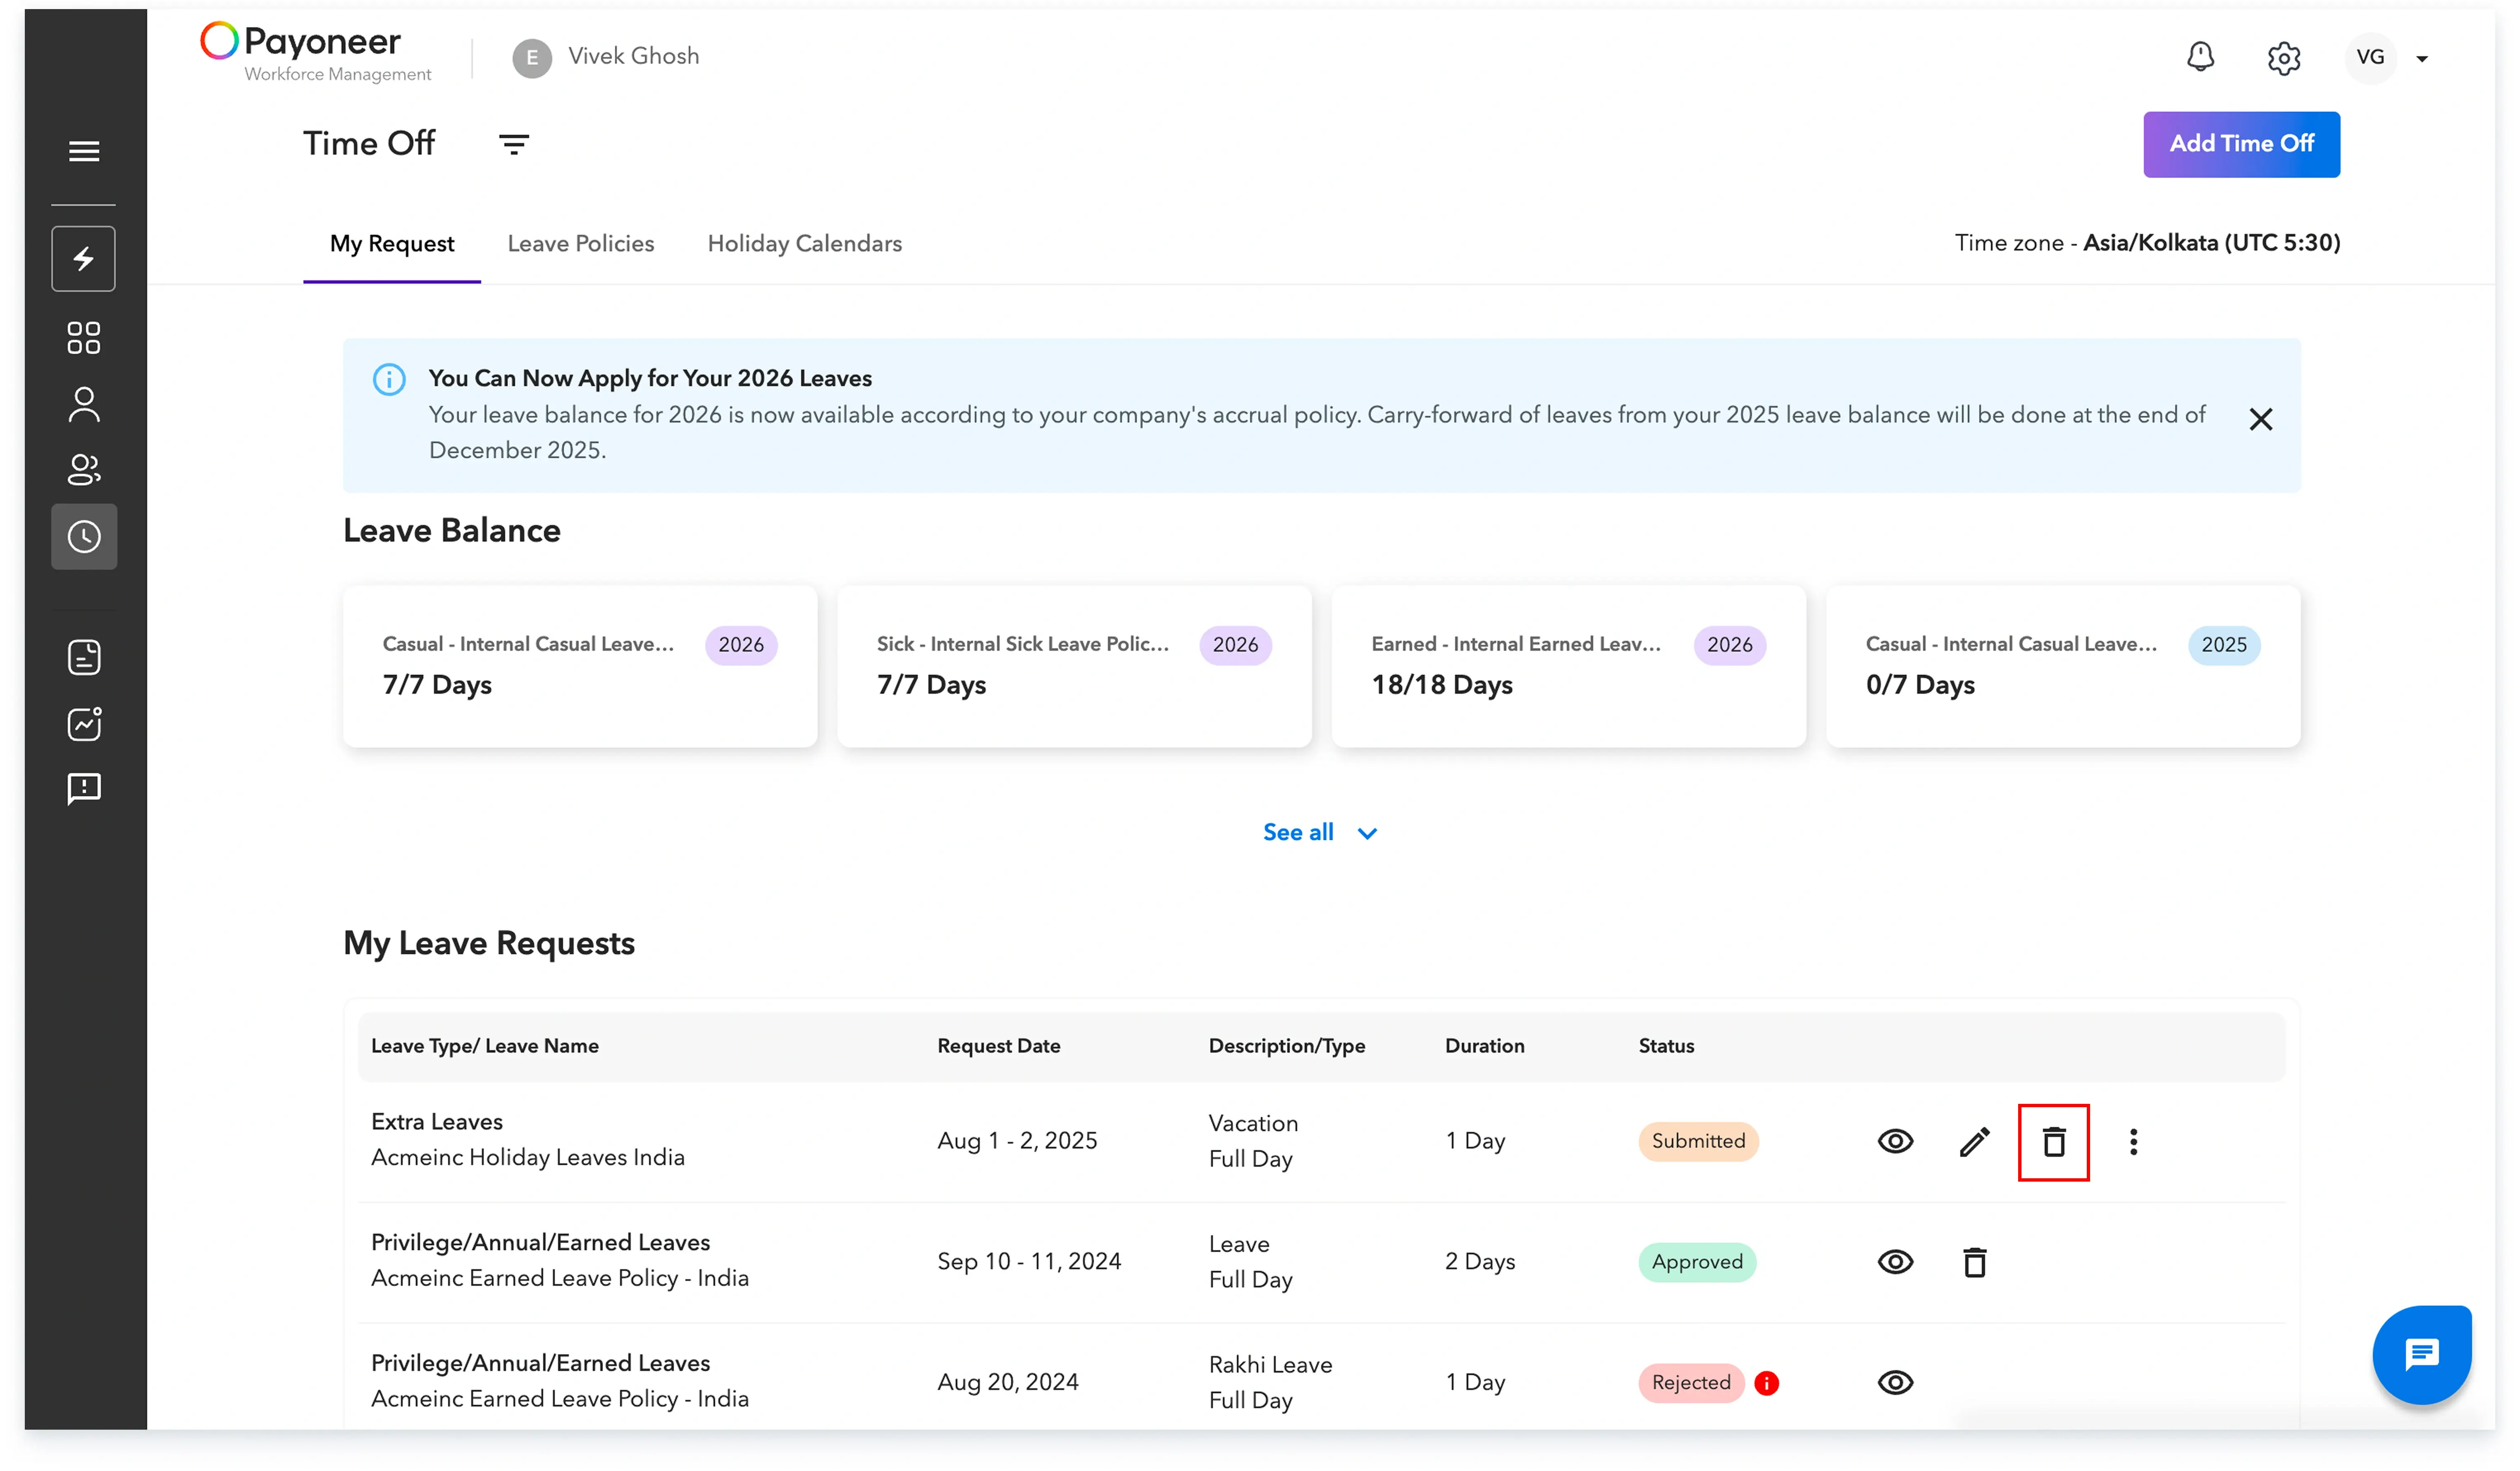Image resolution: width=2520 pixels, height=1471 pixels.
Task: Click the Add Time Off button
Action: pyautogui.click(x=2240, y=144)
